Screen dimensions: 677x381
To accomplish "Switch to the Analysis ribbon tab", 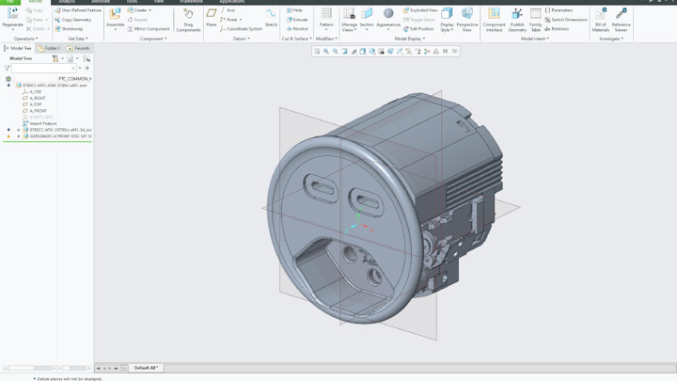I will pos(67,2).
